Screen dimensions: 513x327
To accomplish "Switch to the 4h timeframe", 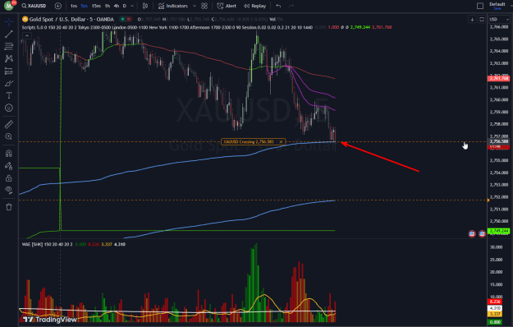I will pyautogui.click(x=117, y=6).
